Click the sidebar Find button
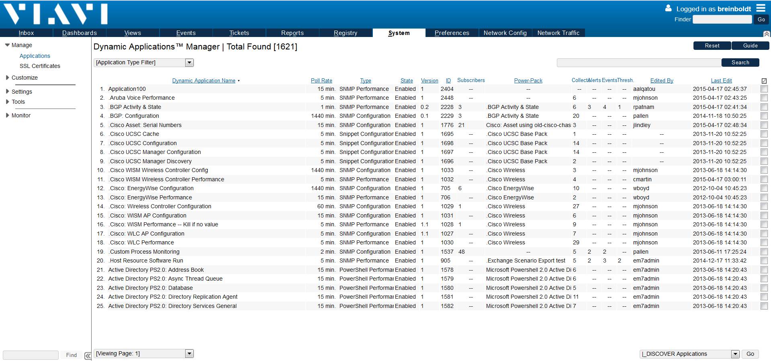Viewport: 771px width, 361px height. click(72, 355)
